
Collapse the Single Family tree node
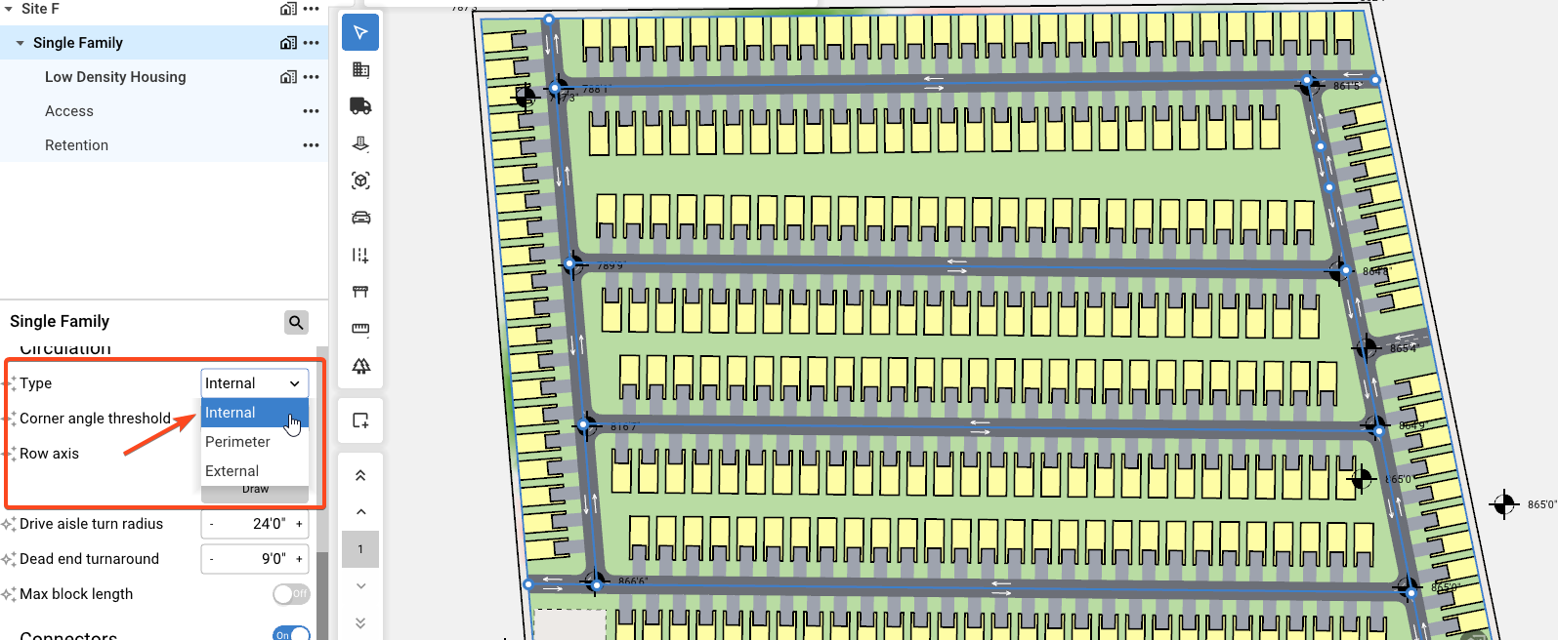(20, 43)
